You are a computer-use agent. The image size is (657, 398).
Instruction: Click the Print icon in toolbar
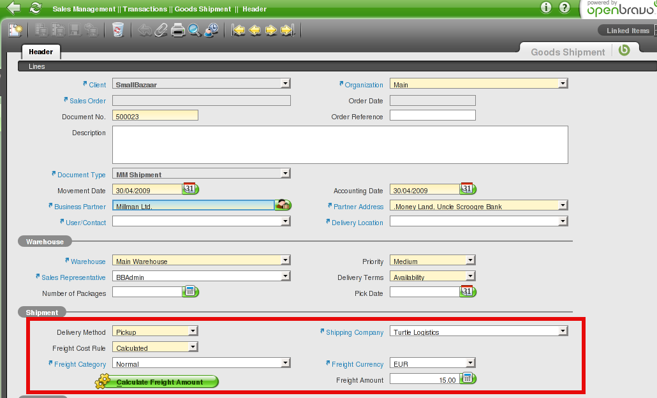[178, 30]
